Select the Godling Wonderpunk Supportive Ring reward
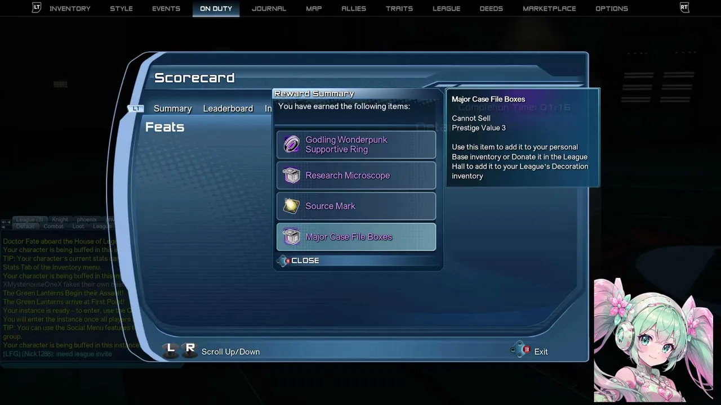The image size is (721, 405). click(356, 145)
